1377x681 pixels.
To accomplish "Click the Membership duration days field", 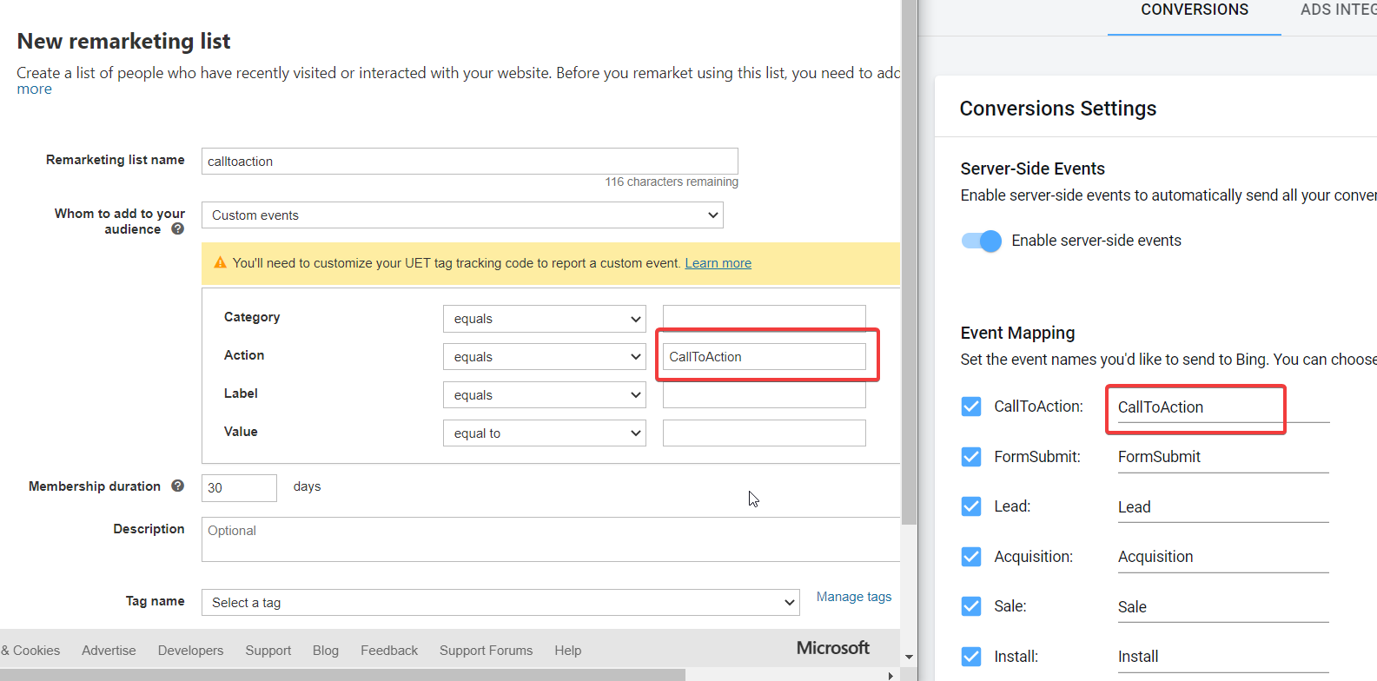I will tap(239, 488).
